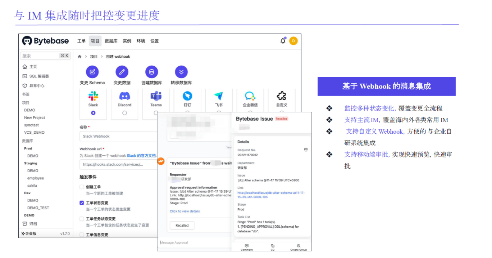Open the 项目 top menu

[95, 41]
